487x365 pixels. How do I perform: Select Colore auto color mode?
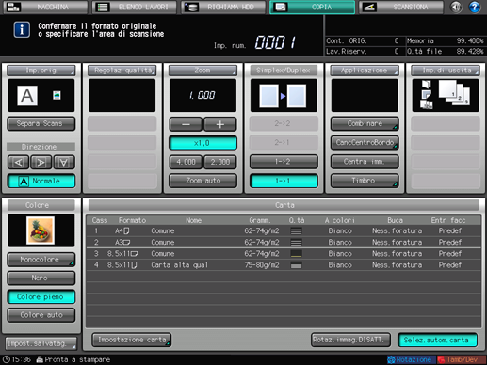point(41,315)
